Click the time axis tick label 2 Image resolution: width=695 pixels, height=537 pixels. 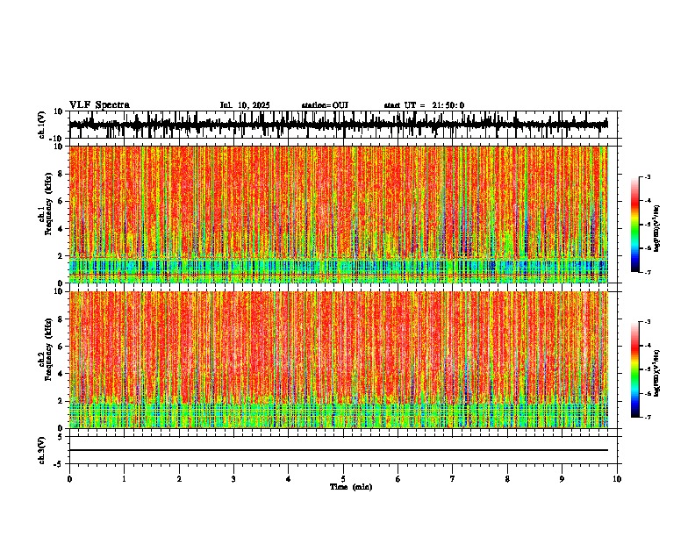179,479
